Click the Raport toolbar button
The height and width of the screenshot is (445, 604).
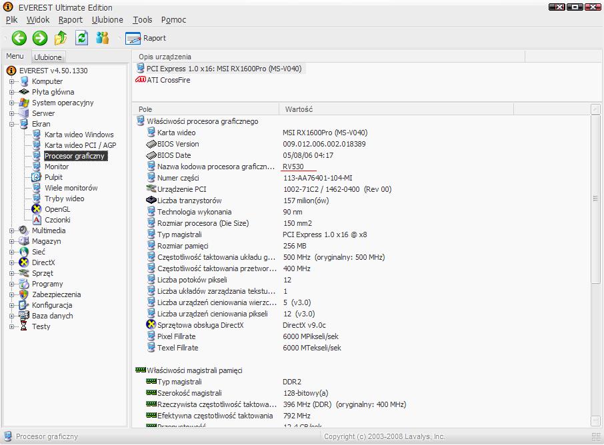[145, 38]
